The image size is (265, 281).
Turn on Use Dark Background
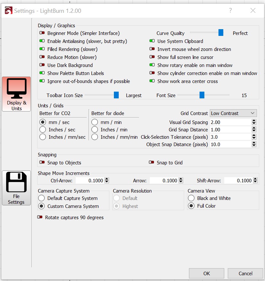42,65
